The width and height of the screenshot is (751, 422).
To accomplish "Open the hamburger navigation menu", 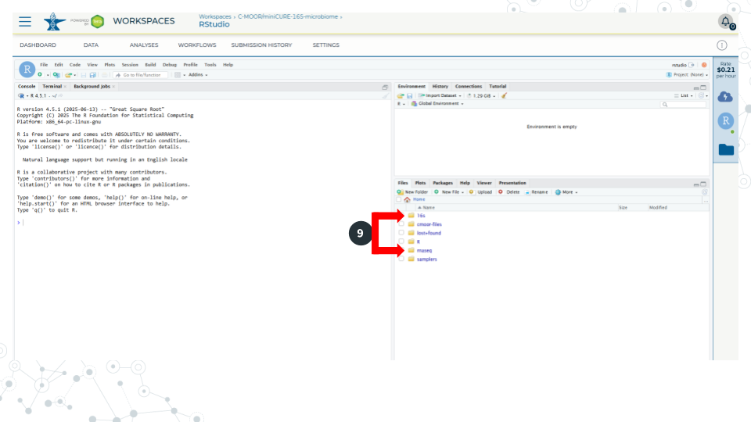I will [x=25, y=22].
